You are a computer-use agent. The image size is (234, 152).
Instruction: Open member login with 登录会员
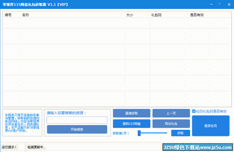tap(211, 126)
